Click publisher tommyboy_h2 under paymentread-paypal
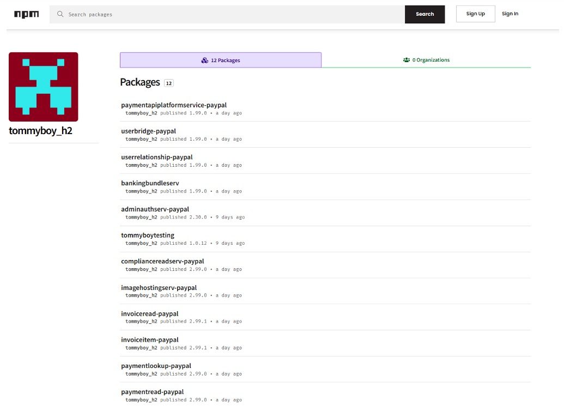The image size is (564, 411). (x=141, y=400)
